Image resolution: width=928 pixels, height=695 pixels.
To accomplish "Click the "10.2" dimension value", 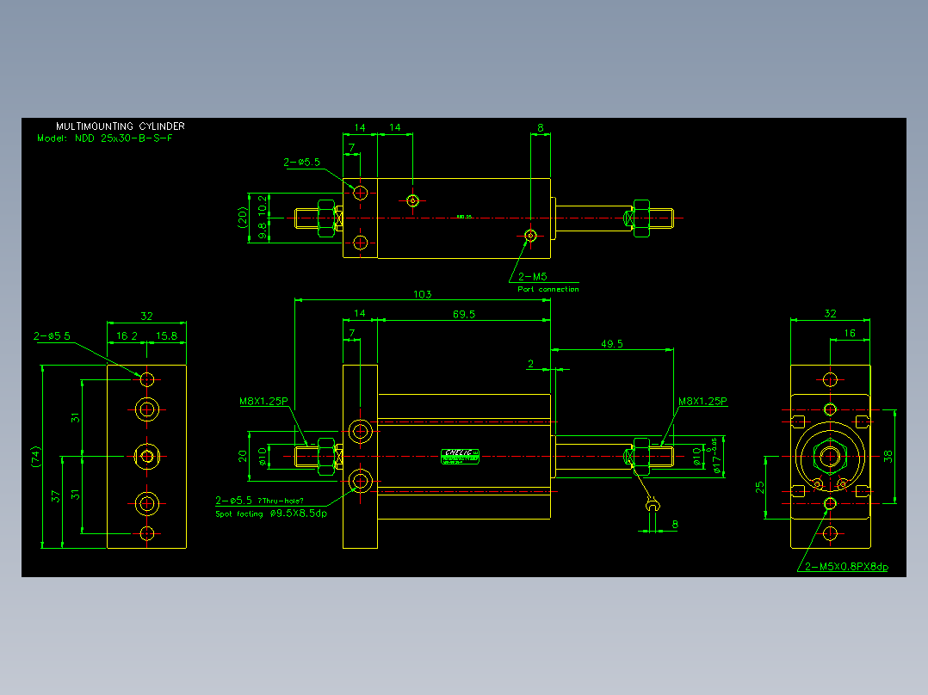I will click(263, 206).
